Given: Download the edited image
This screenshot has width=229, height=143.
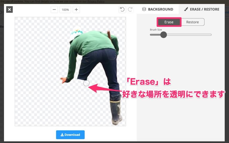Looking at the screenshot, I should tap(70, 135).
